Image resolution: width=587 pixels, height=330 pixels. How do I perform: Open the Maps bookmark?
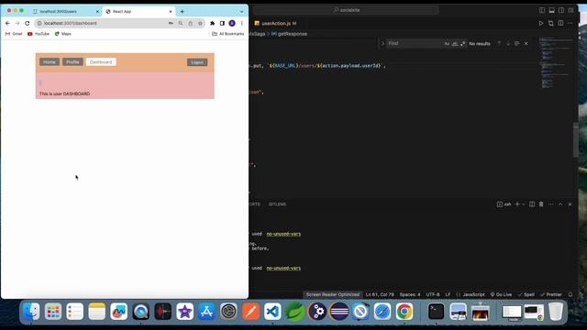63,34
